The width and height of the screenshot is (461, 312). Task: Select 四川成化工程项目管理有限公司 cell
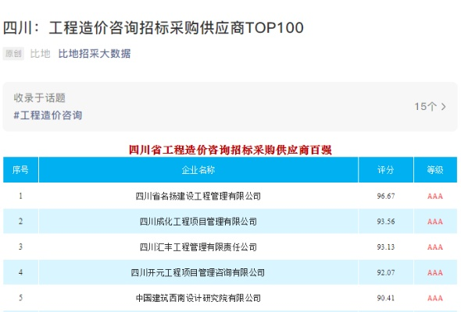(x=198, y=222)
